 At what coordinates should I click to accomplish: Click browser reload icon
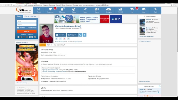click(x=12, y=5)
